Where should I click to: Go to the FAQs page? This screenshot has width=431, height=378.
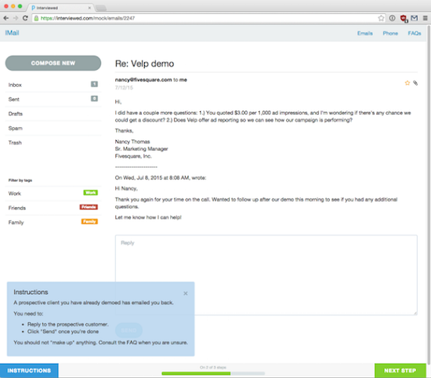[x=415, y=33]
